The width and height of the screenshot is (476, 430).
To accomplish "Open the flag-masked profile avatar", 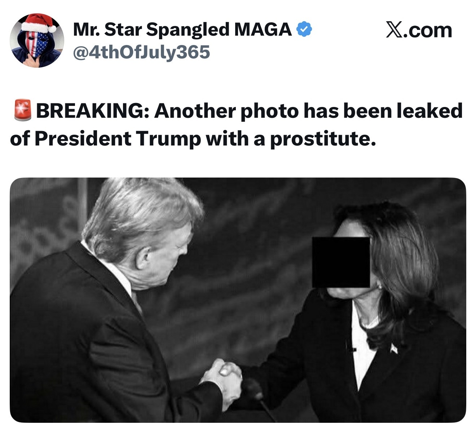I will pos(37,40).
